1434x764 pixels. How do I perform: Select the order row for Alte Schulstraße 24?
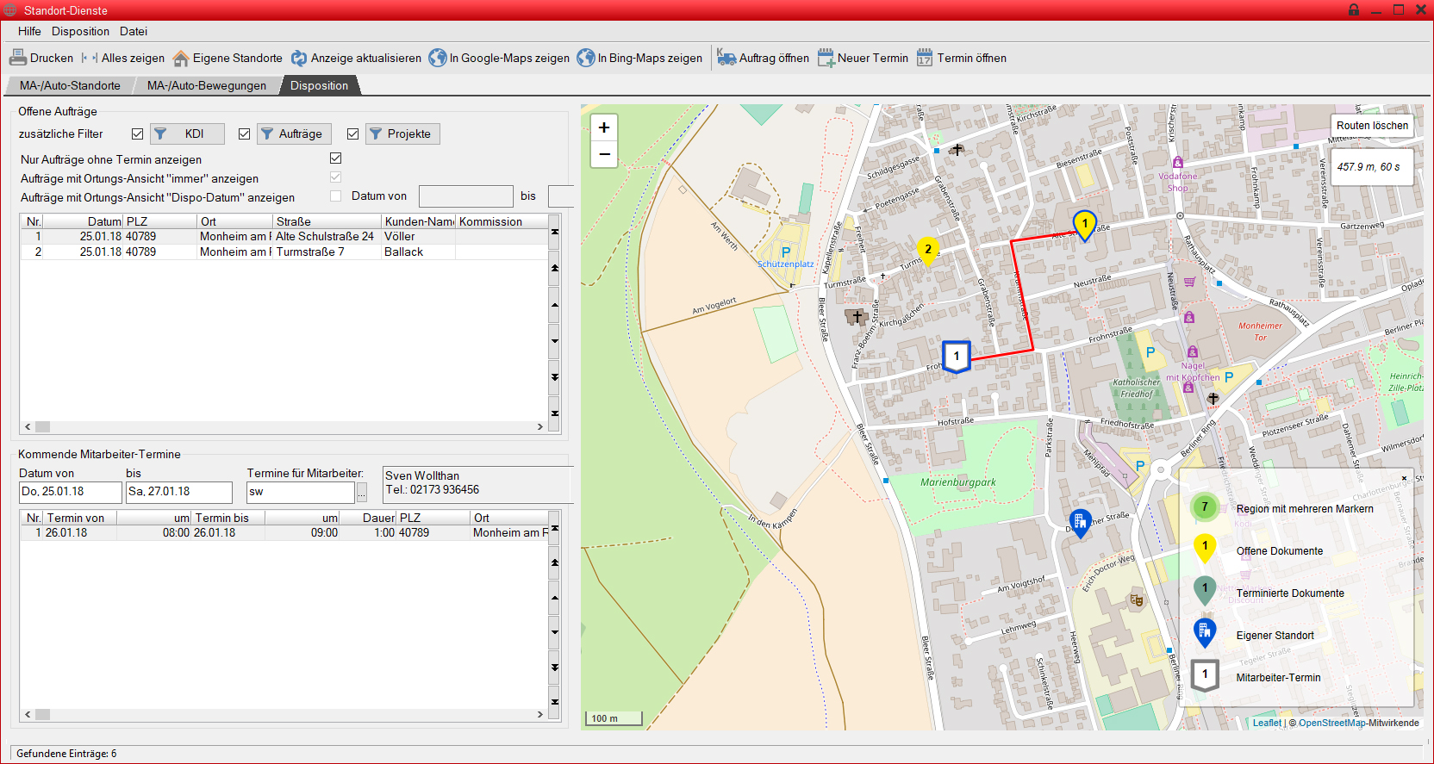tap(284, 237)
